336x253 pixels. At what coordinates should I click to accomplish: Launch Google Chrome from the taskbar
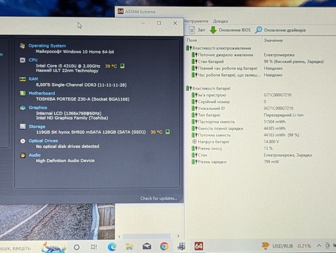tap(164, 246)
